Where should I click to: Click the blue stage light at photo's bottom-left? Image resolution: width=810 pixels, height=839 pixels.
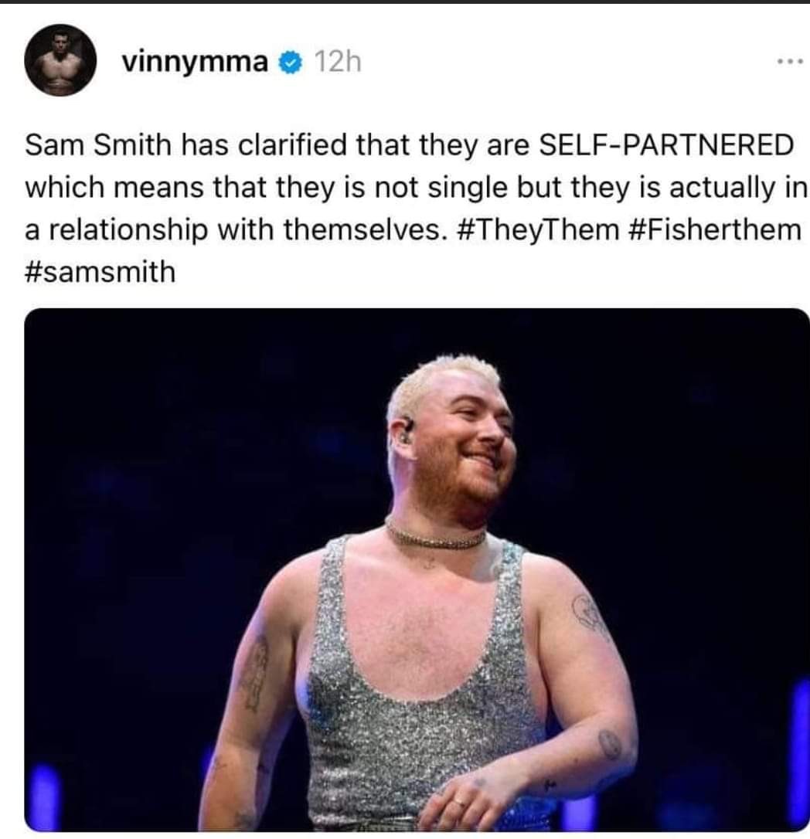tap(45, 797)
